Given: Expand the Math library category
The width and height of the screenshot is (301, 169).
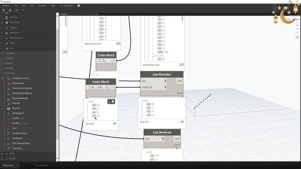Looking at the screenshot, I should tap(2, 154).
